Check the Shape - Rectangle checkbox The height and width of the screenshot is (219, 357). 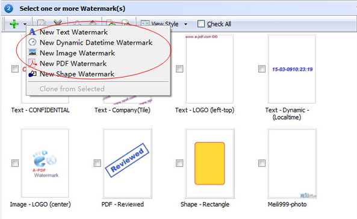click(x=179, y=163)
